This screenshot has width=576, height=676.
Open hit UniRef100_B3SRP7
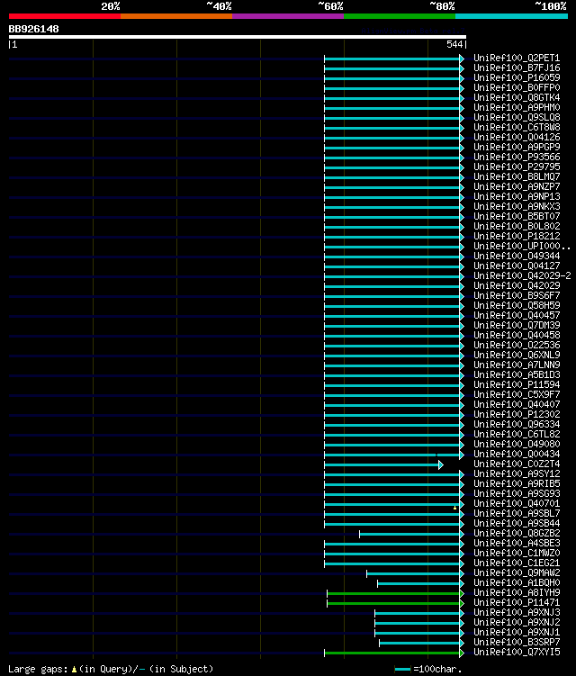tap(517, 643)
